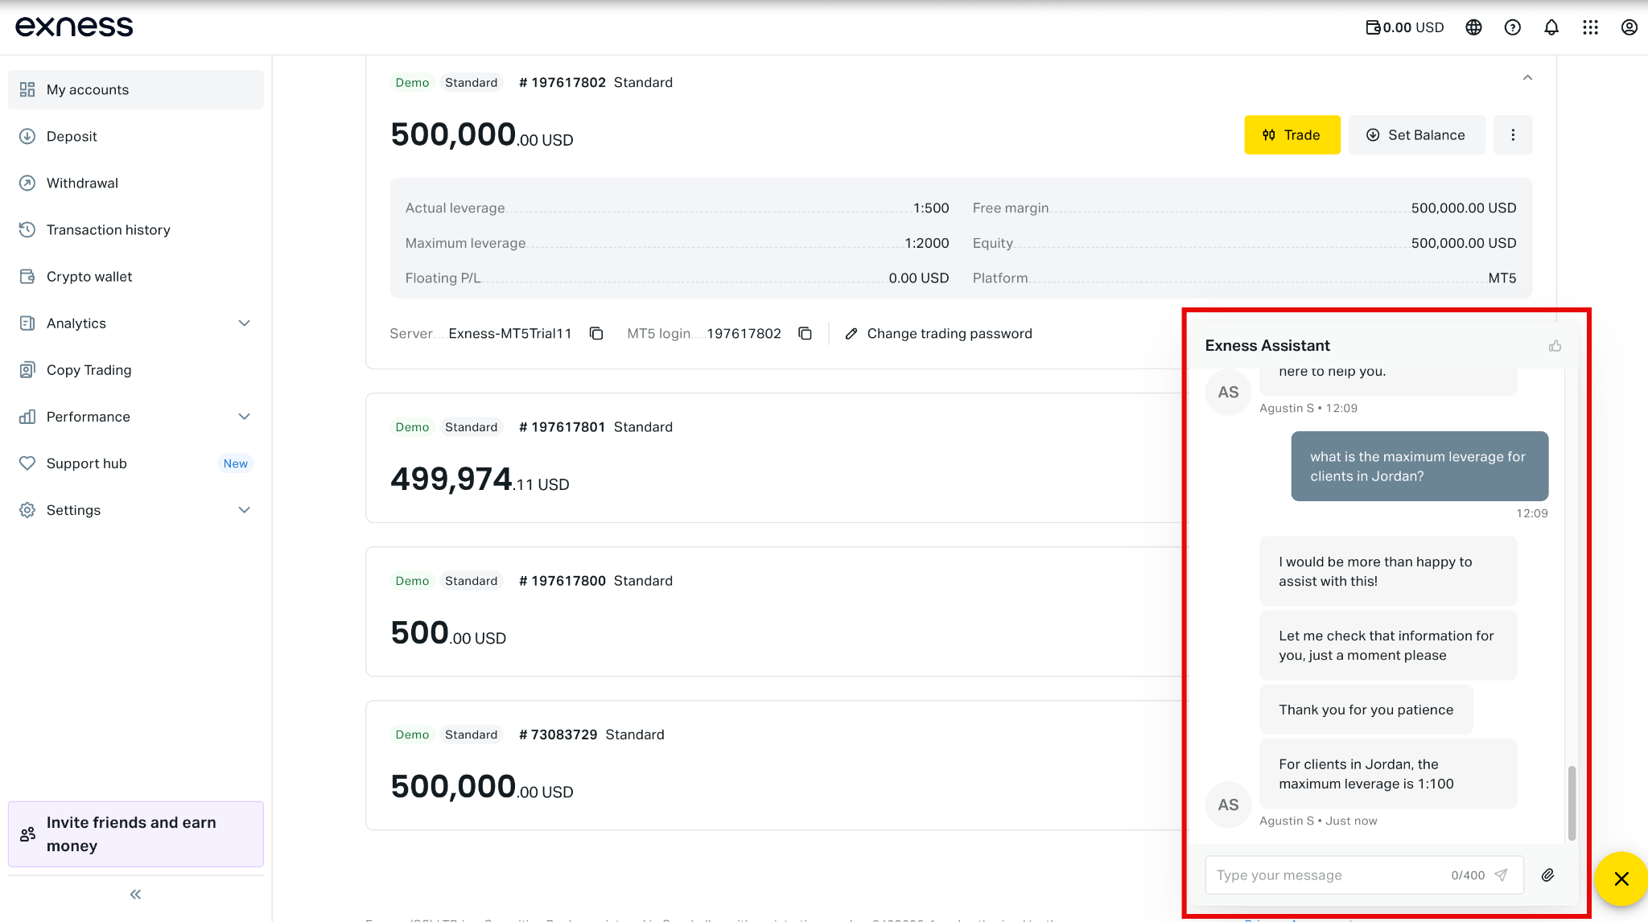Click the Settings gear icon

coord(27,509)
